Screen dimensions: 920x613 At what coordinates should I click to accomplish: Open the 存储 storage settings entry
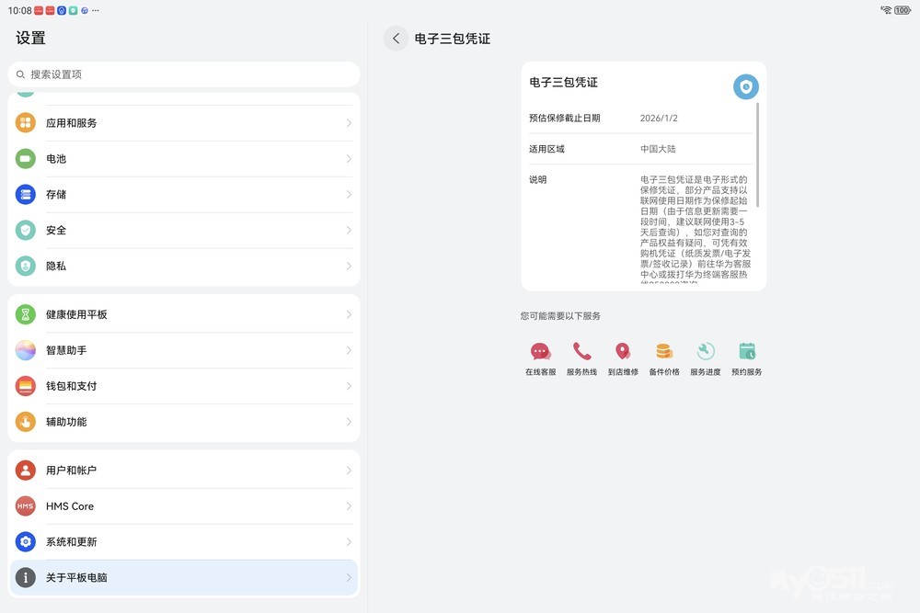[x=184, y=195]
